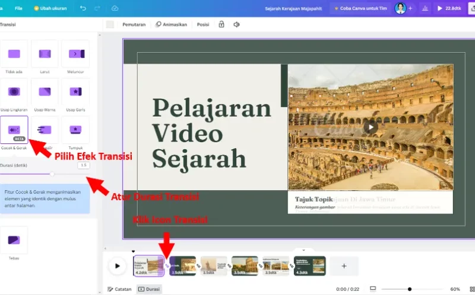Viewport: 475px width, 295px height.
Task: Click the background color square in toolbar
Action: (x=110, y=24)
